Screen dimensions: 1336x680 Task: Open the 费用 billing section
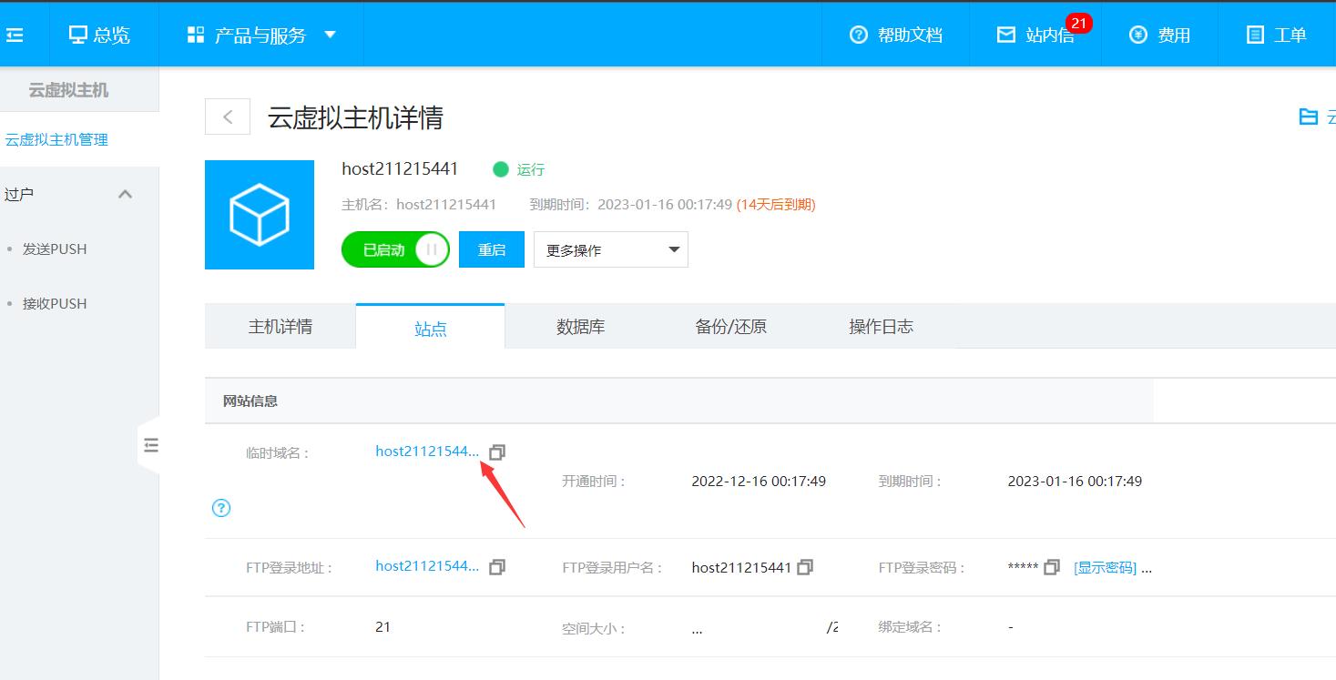pos(1159,35)
